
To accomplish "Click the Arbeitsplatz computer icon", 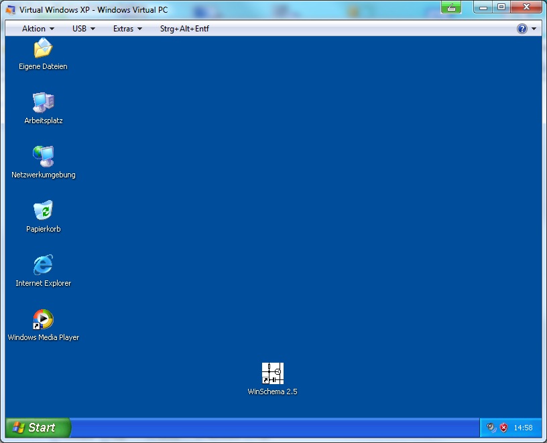I will pyautogui.click(x=43, y=102).
